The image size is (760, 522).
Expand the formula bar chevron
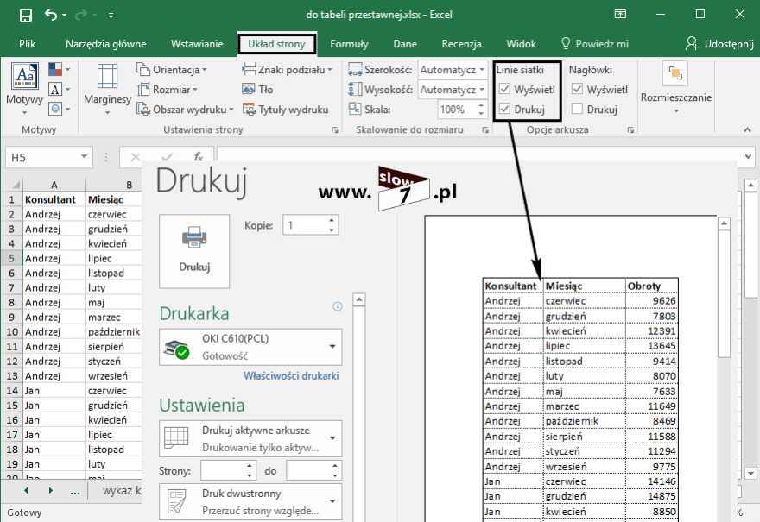click(748, 157)
